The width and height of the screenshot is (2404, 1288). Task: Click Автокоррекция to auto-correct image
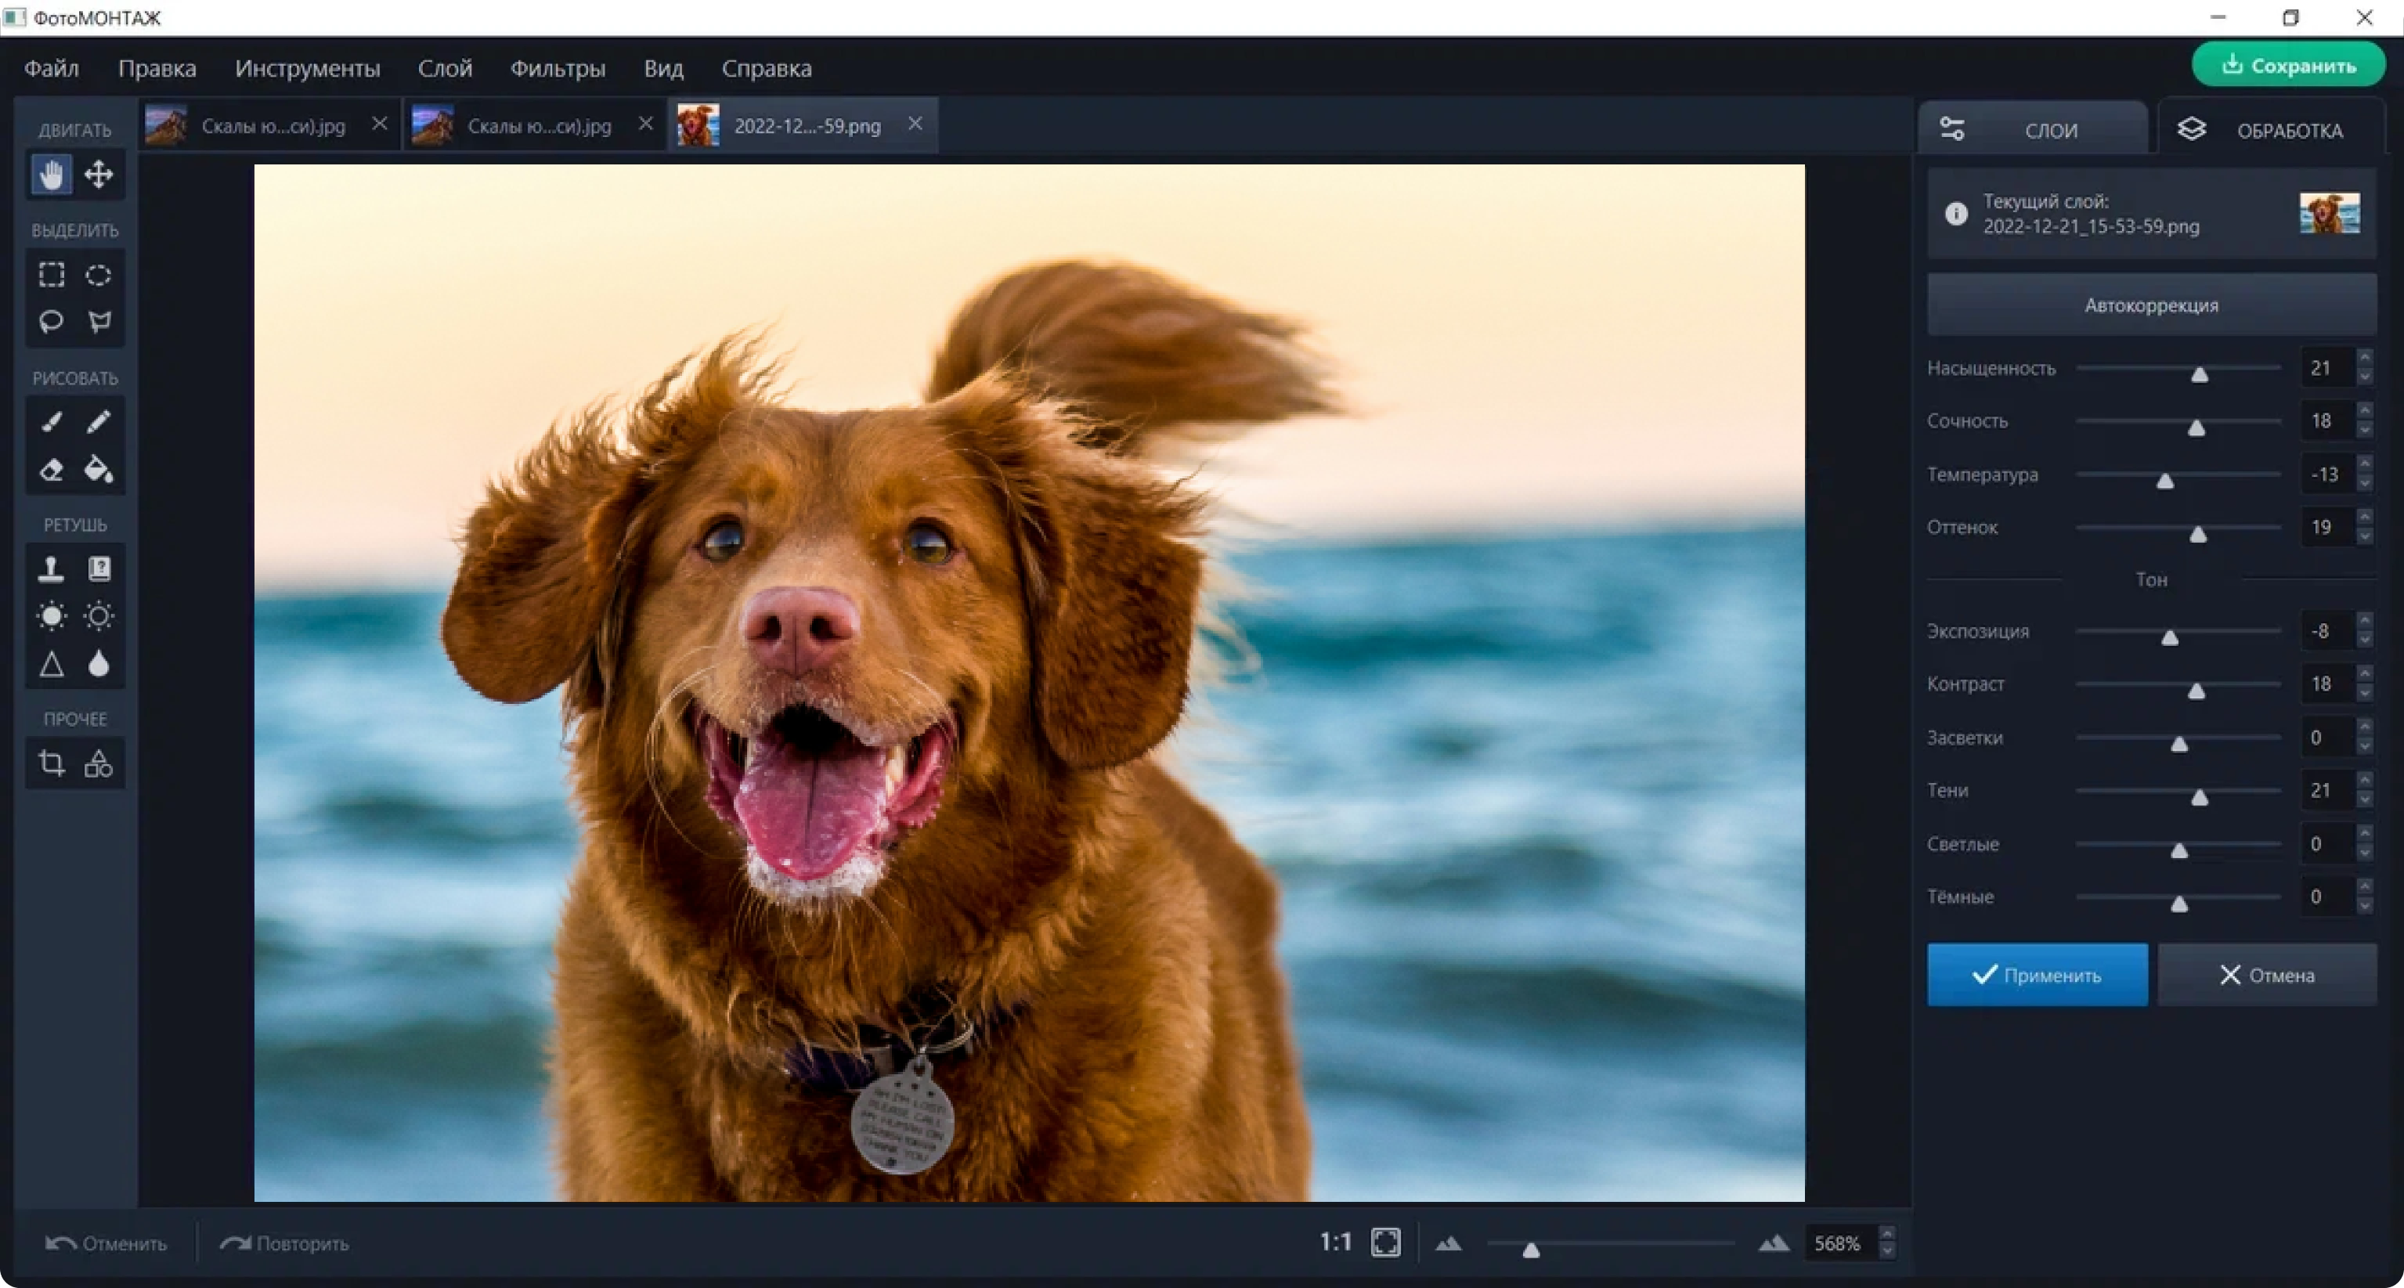[2150, 304]
